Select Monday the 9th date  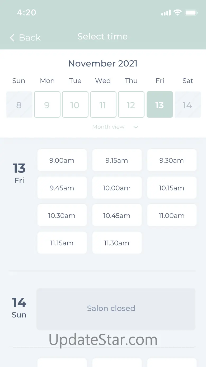pyautogui.click(x=47, y=105)
